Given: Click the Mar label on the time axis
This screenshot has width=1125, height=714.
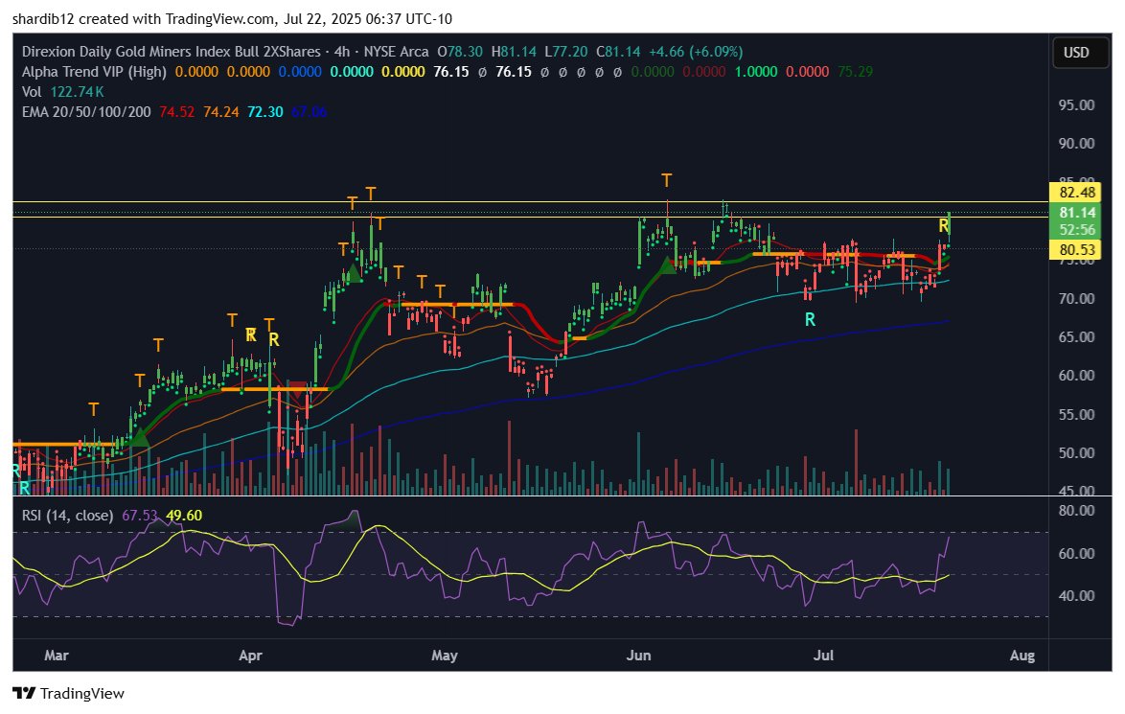Looking at the screenshot, I should 56,656.
